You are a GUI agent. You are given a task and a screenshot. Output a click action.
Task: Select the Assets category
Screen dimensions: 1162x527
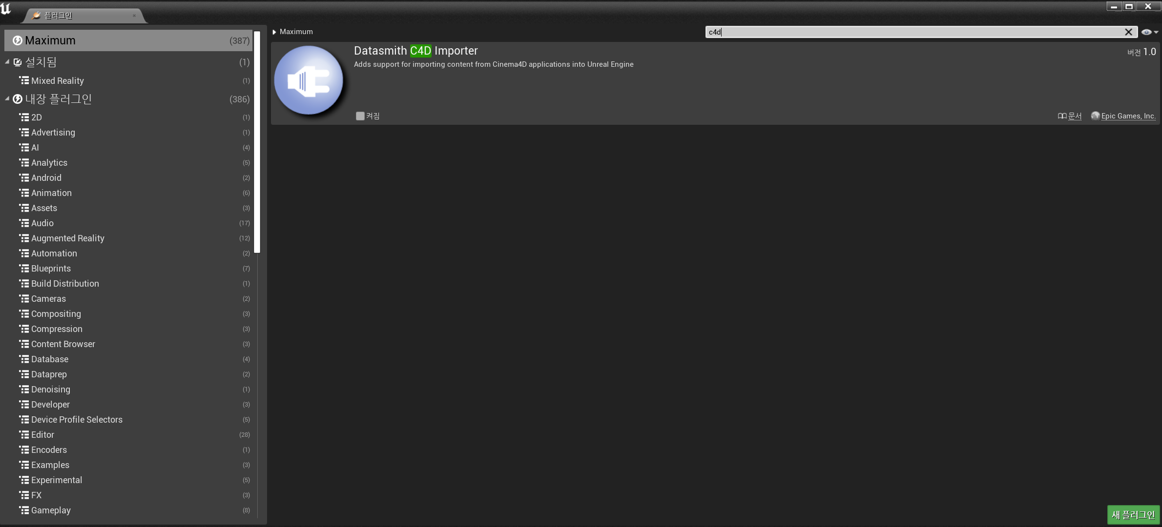128,208
